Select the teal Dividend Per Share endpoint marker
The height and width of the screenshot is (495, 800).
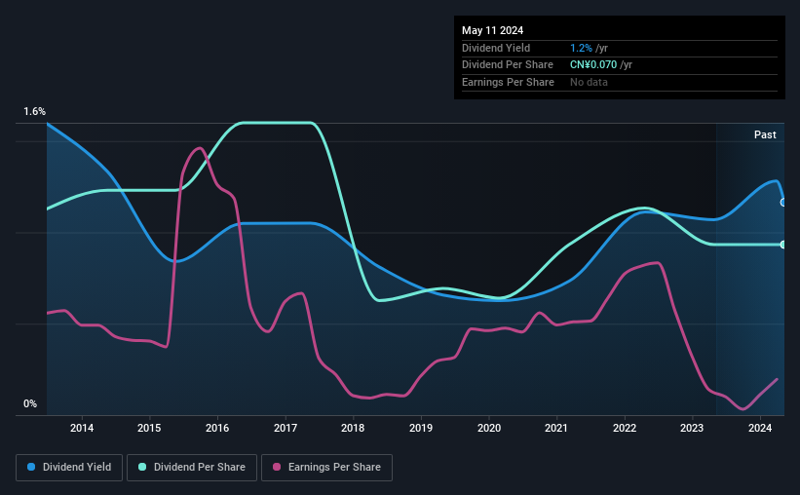point(783,245)
